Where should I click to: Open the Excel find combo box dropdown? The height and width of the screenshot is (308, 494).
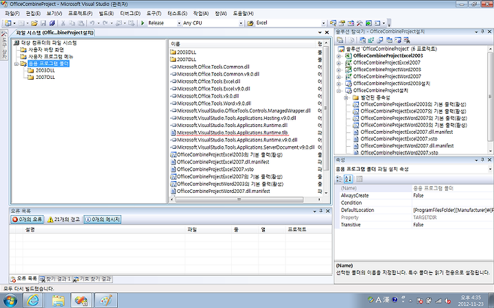pyautogui.click(x=323, y=23)
